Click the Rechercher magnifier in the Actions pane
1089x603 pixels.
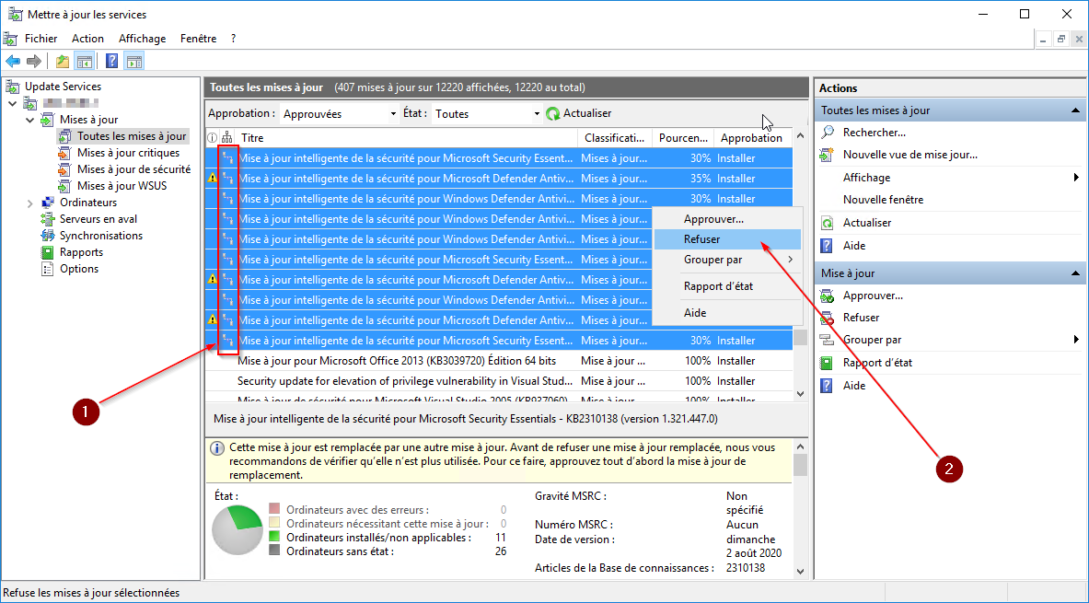click(x=828, y=133)
